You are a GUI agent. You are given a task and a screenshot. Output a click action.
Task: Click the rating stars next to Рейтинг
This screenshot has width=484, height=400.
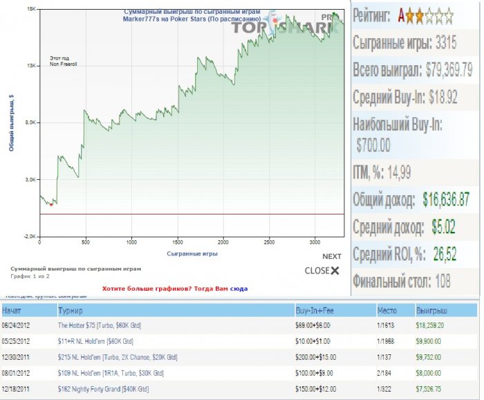pos(431,16)
